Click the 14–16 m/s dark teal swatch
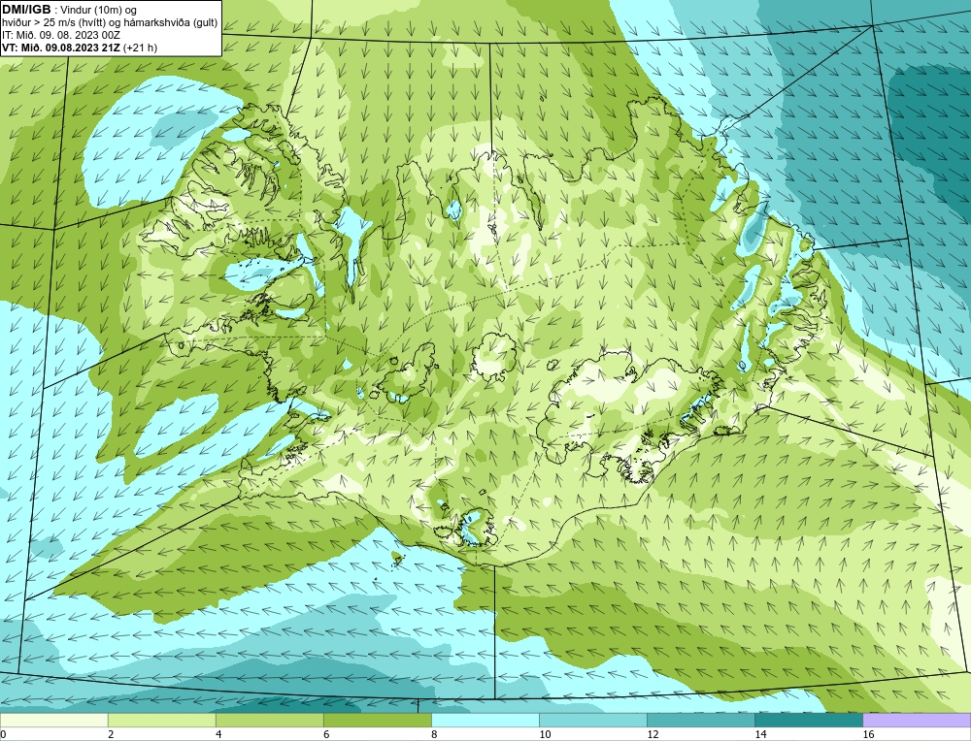The width and height of the screenshot is (971, 741). pos(808,720)
